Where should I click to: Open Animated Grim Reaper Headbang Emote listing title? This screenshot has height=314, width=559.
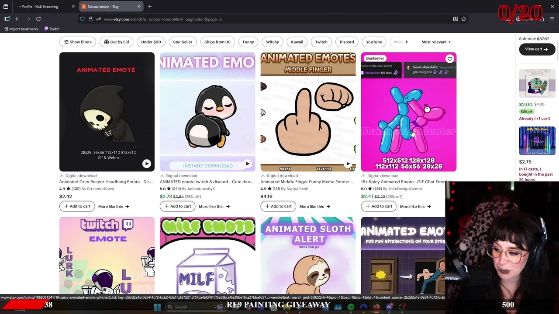pyautogui.click(x=106, y=182)
